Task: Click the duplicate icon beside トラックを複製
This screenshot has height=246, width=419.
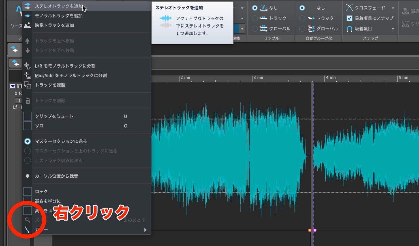Action: pyautogui.click(x=27, y=85)
